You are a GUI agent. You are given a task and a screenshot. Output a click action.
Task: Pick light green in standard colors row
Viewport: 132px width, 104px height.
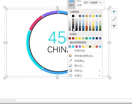tap(83, 38)
